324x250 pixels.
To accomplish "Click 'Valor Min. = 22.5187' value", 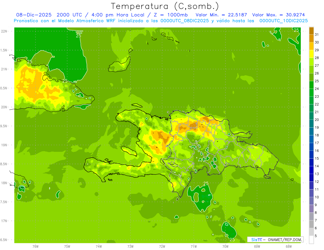I will 221,15.
